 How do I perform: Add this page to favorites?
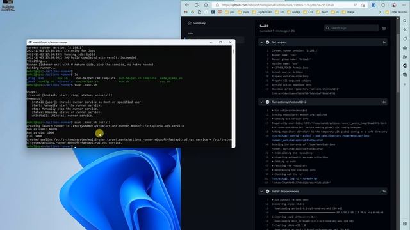[363, 5]
